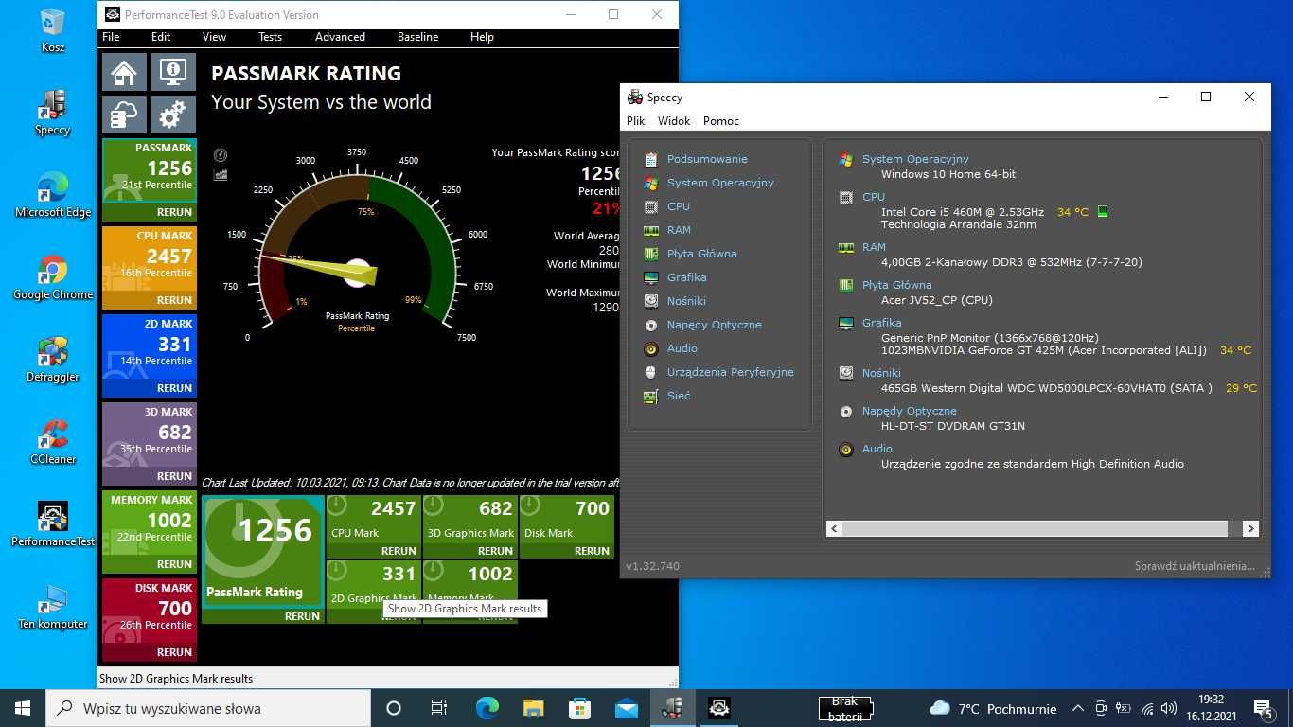Select Urządzenia Peryferyjne in Speccy sidebar
The image size is (1293, 727).
[x=730, y=372]
